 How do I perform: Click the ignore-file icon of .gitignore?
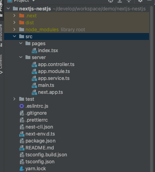coord(22,113)
